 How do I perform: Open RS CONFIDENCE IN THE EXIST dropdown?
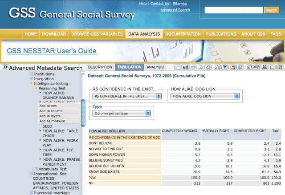point(127,96)
